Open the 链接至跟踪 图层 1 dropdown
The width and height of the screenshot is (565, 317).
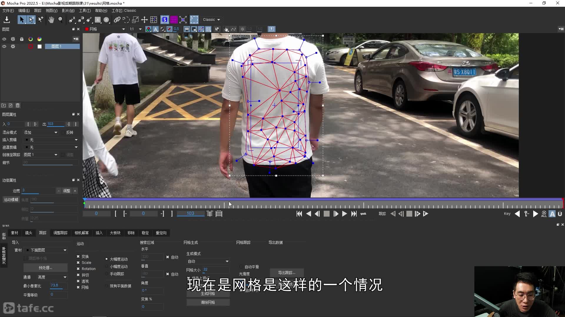(41, 155)
